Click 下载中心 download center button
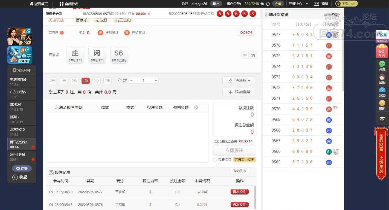389x210 pixels. pyautogui.click(x=346, y=4)
